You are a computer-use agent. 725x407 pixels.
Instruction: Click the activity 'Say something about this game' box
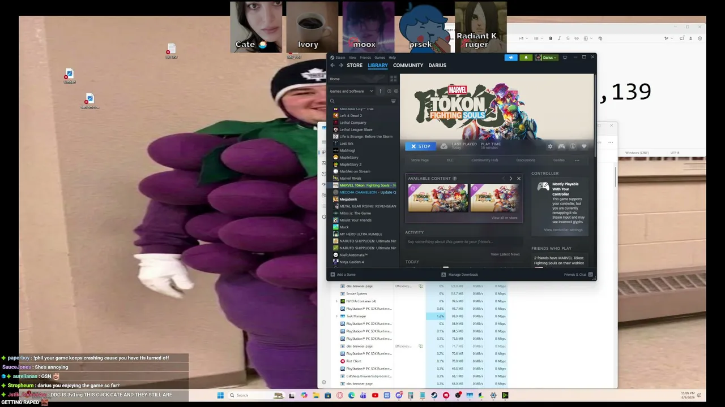pos(466,242)
